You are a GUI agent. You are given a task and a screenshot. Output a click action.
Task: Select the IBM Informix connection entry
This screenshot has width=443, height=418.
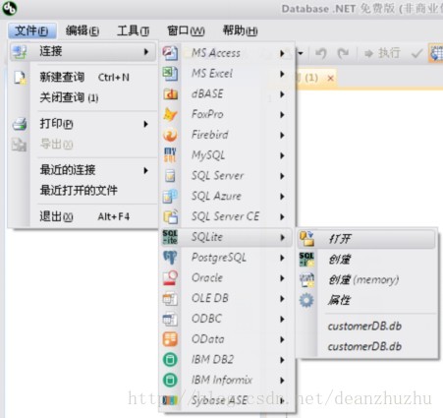(226, 380)
